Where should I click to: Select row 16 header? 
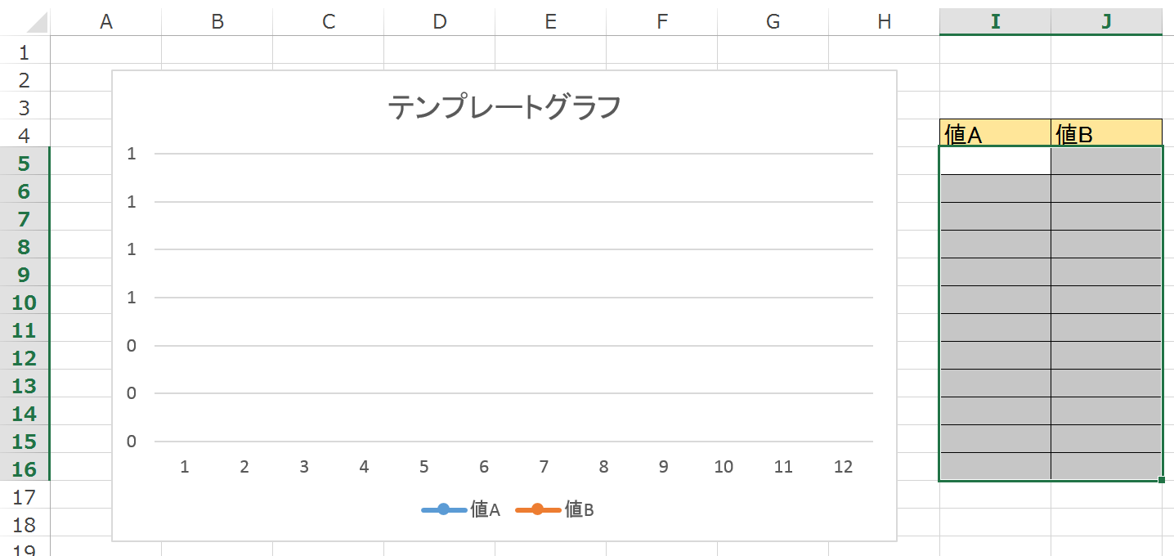coord(25,468)
